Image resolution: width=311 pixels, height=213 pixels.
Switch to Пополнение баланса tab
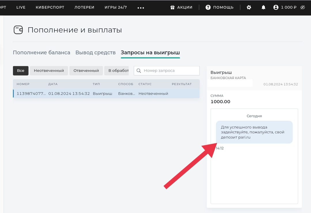click(41, 53)
